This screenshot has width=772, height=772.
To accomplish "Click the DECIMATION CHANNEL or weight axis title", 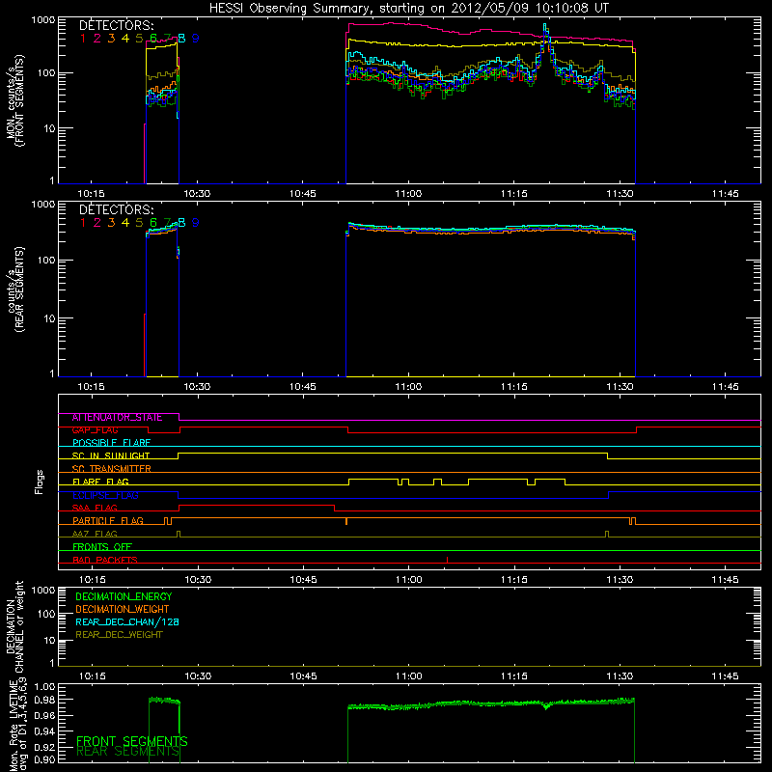I will pos(14,626).
